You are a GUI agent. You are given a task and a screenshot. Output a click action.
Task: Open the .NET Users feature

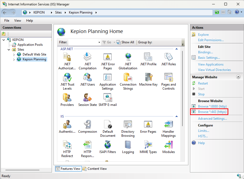point(88,80)
